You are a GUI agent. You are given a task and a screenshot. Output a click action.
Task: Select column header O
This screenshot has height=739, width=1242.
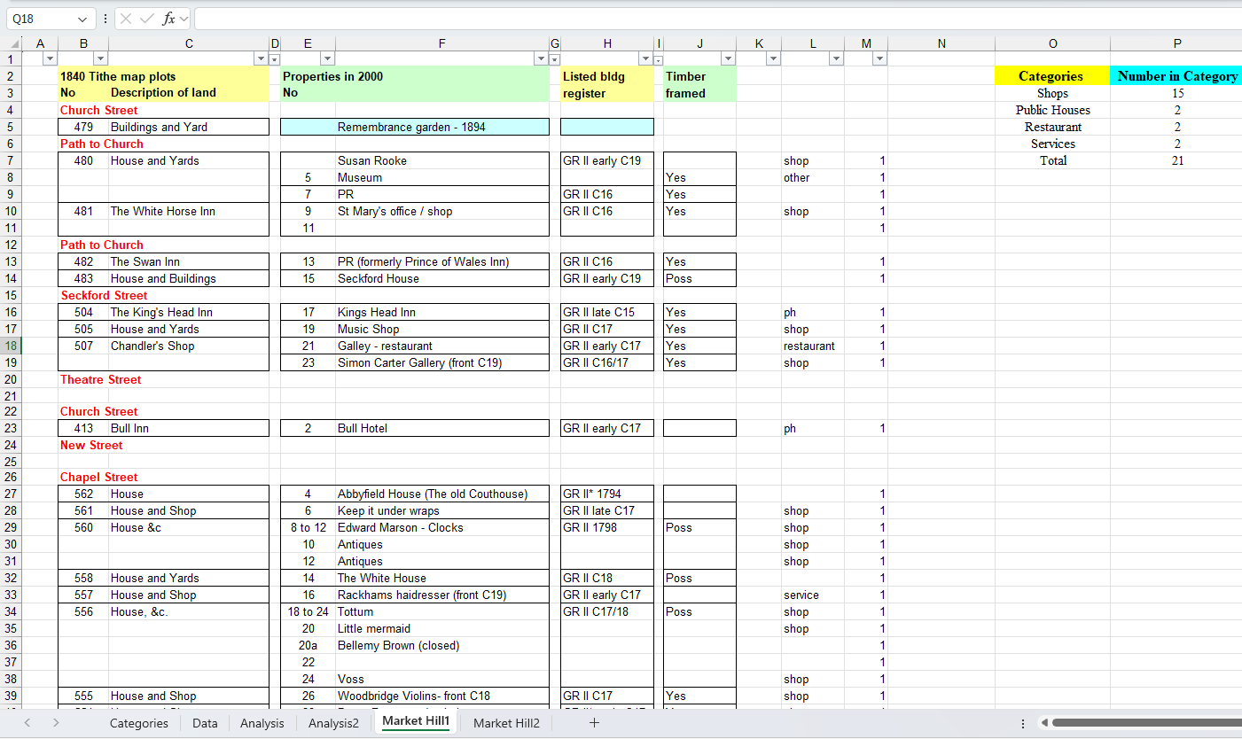(x=1052, y=43)
